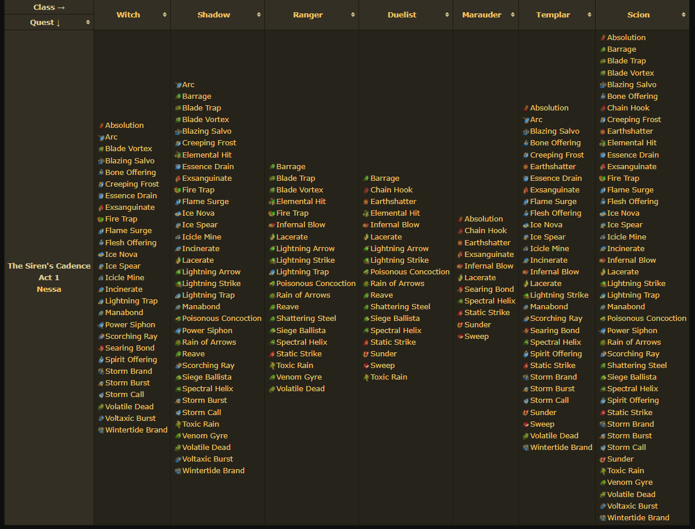Open Blazing Salvo link in Scion column
The width and height of the screenshot is (695, 529).
(x=632, y=85)
